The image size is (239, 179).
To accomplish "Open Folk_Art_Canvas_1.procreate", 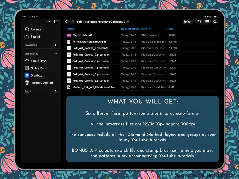I will (x=90, y=48).
